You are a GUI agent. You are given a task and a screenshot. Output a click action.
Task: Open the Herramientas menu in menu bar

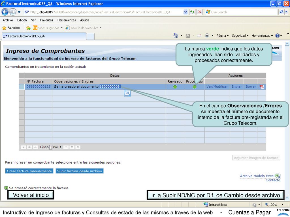point(67,20)
